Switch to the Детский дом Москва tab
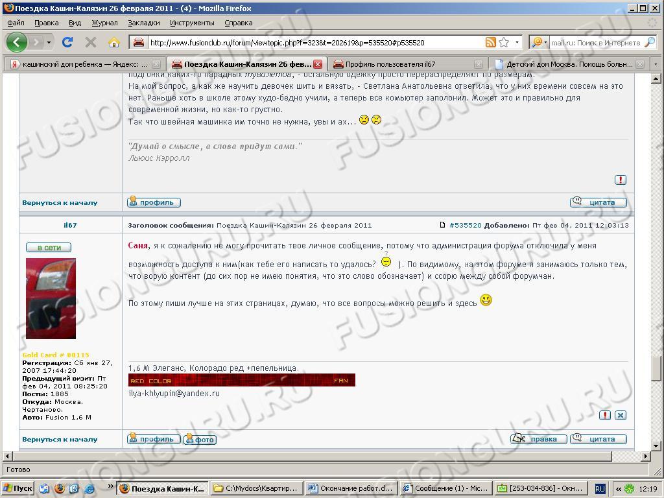The width and height of the screenshot is (664, 498). [x=569, y=64]
